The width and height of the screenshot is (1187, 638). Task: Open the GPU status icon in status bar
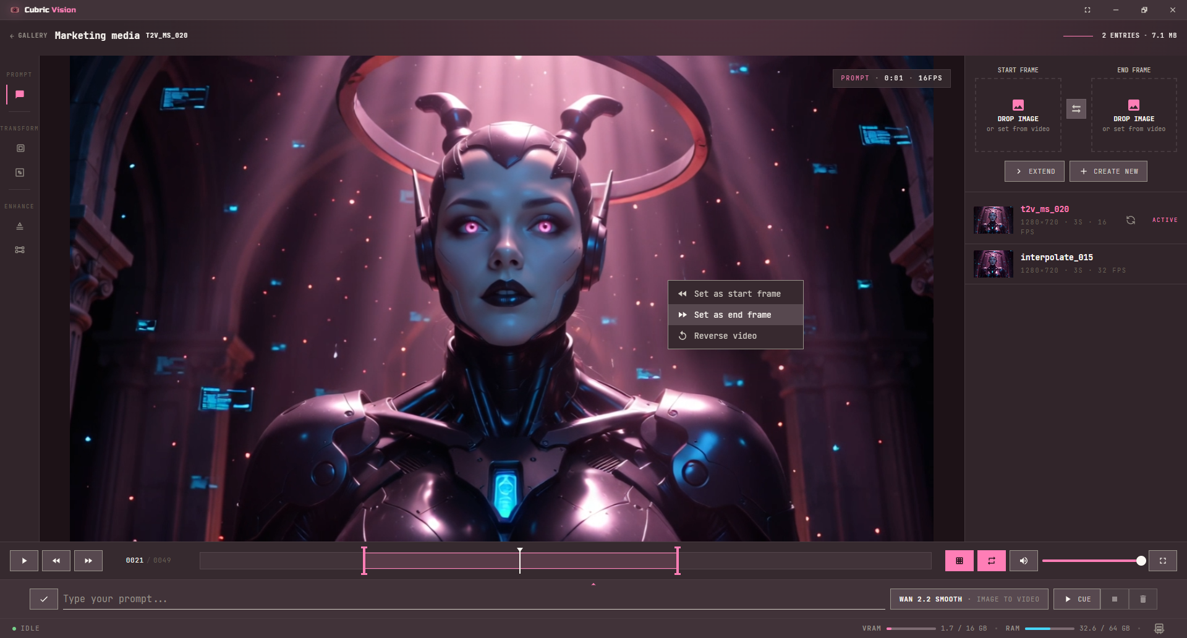1159,629
